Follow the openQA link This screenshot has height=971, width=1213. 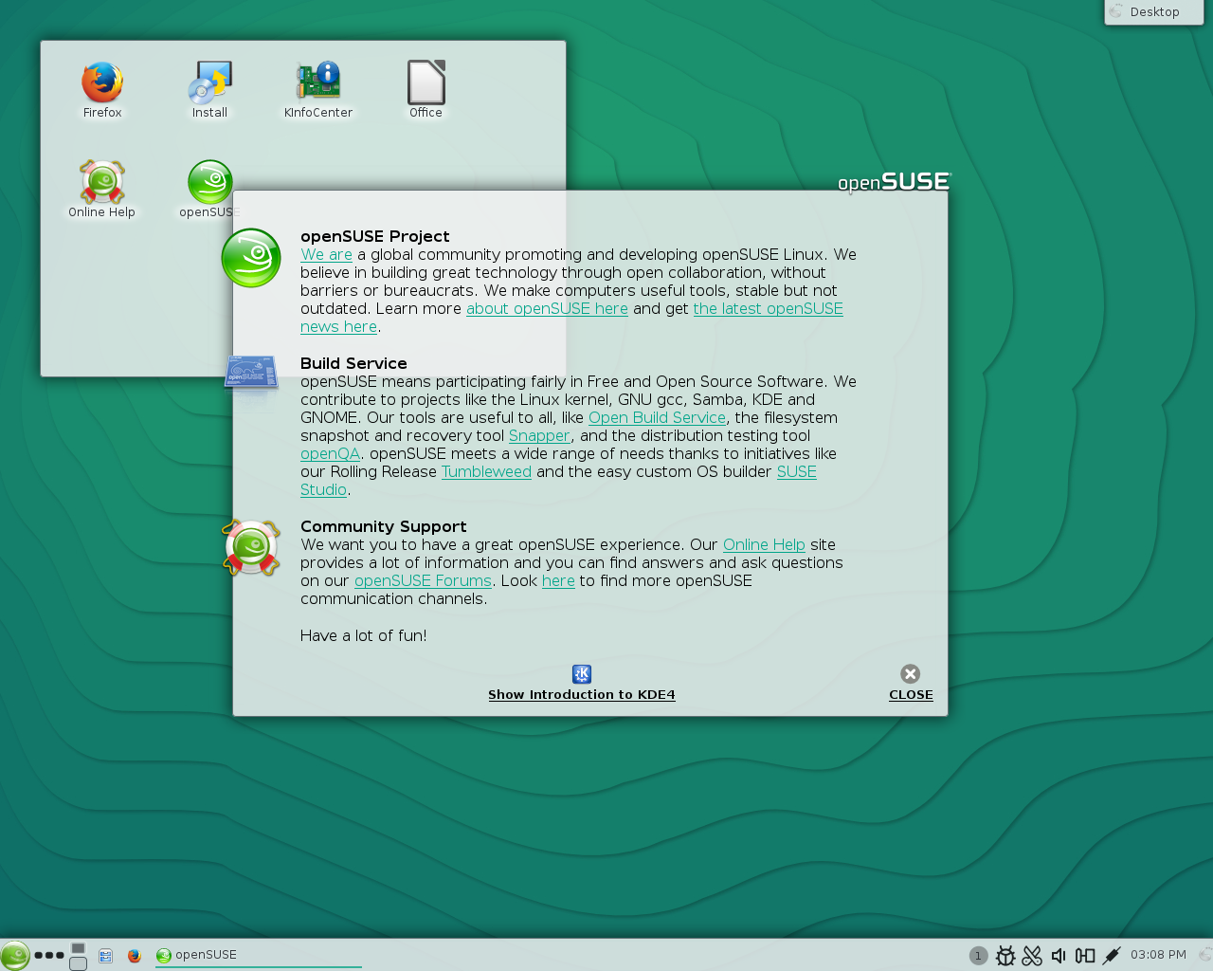coord(330,453)
